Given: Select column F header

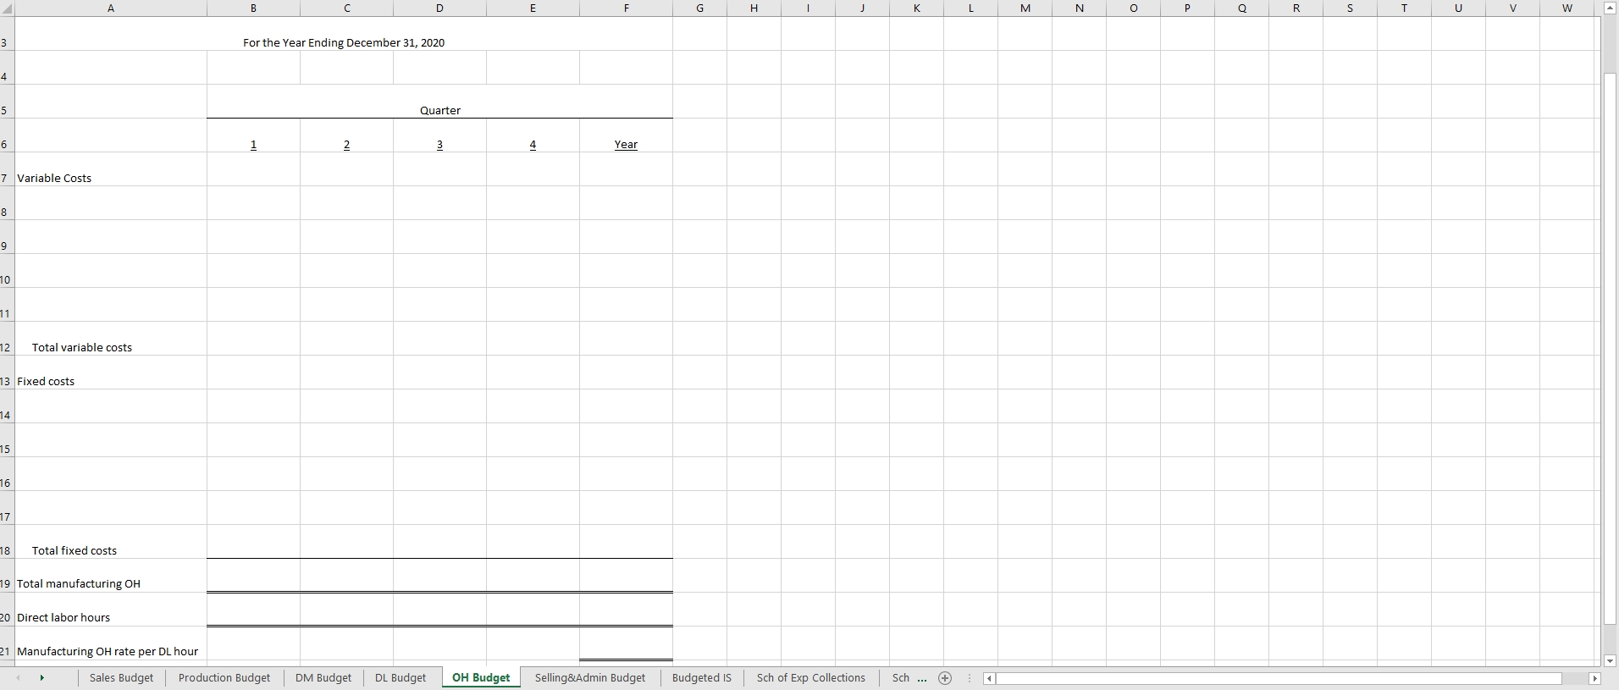Looking at the screenshot, I should pos(626,8).
